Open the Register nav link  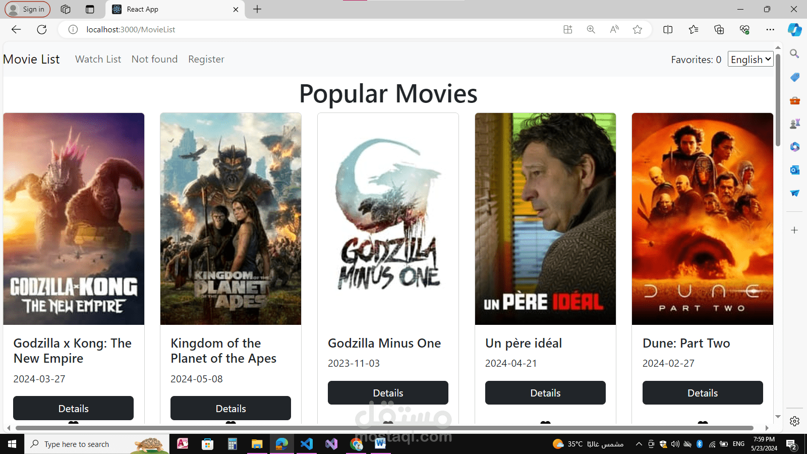[x=206, y=59]
